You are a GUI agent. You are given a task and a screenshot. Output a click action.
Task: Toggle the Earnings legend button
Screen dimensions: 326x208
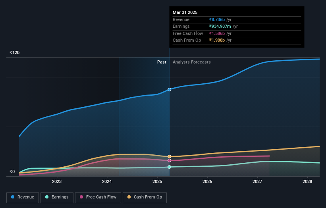coord(57,197)
